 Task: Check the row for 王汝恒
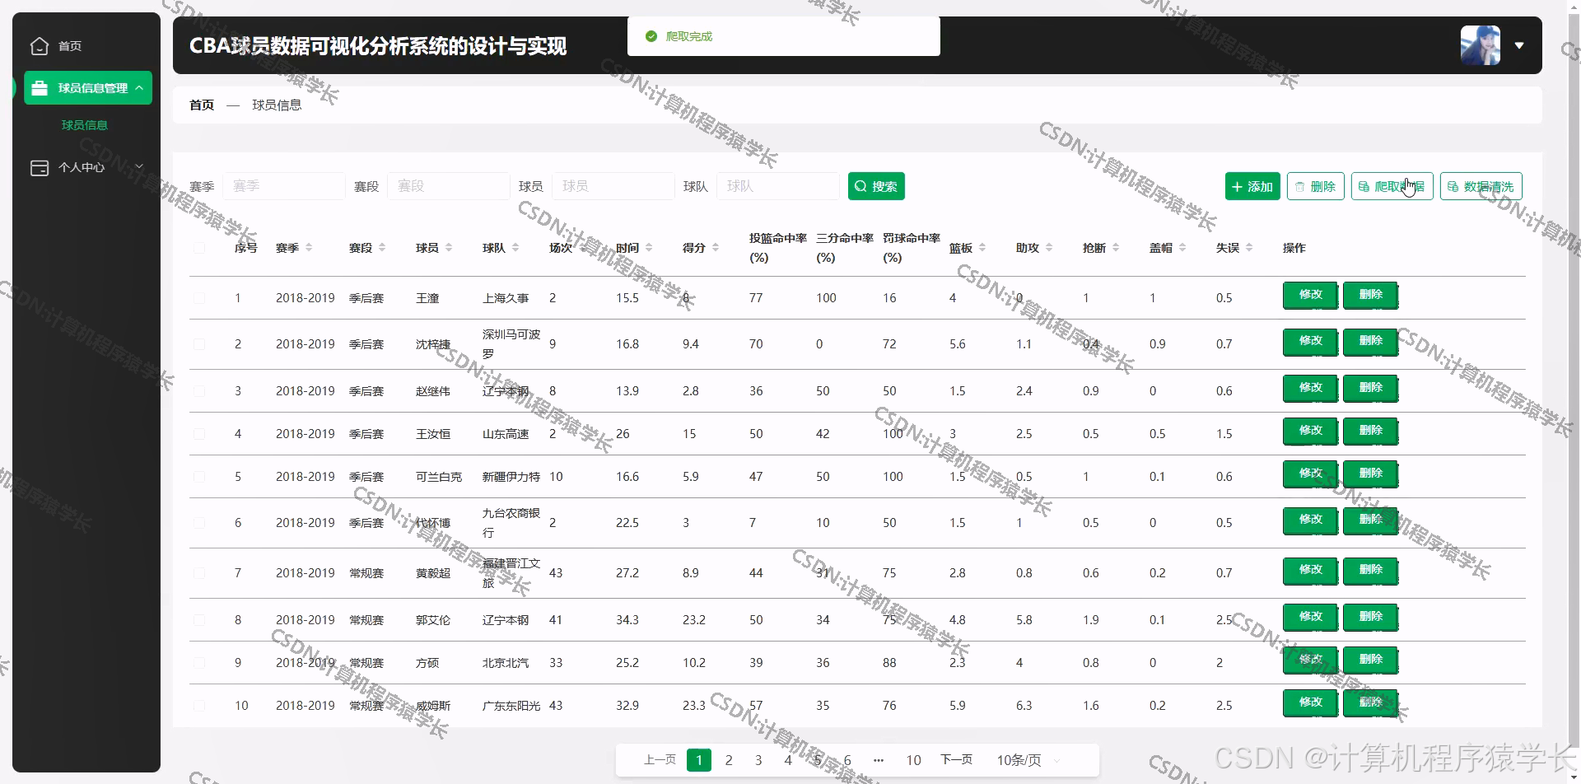[x=199, y=434]
